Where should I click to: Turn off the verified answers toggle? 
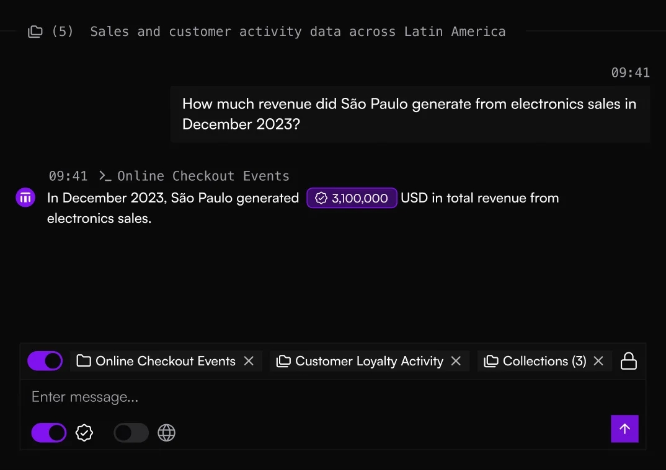coord(49,433)
